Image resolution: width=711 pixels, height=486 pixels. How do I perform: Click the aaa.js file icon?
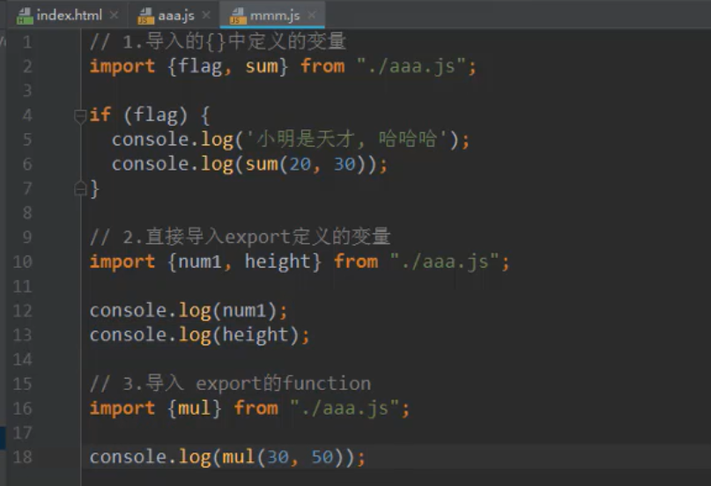tap(146, 16)
